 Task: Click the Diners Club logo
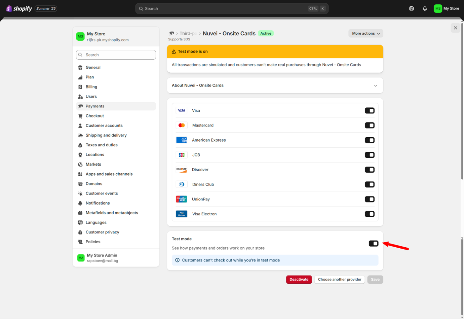coord(182,184)
